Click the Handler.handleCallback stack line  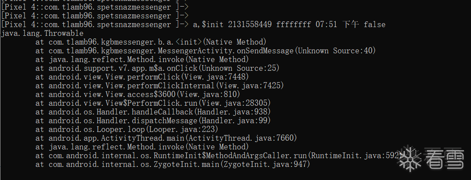pyautogui.click(x=153, y=112)
